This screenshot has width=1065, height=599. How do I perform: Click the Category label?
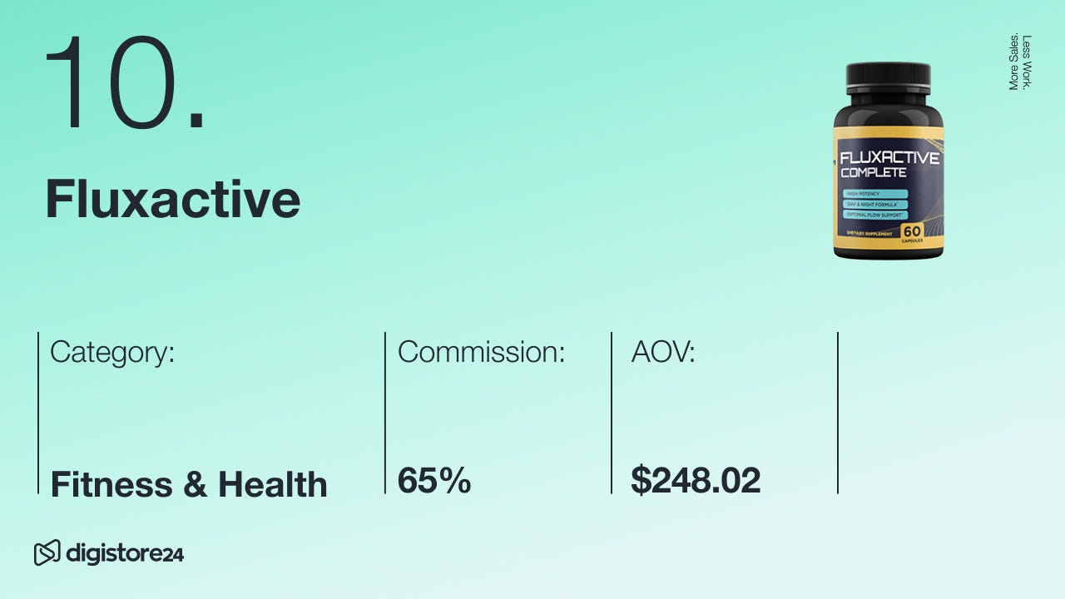(x=112, y=352)
